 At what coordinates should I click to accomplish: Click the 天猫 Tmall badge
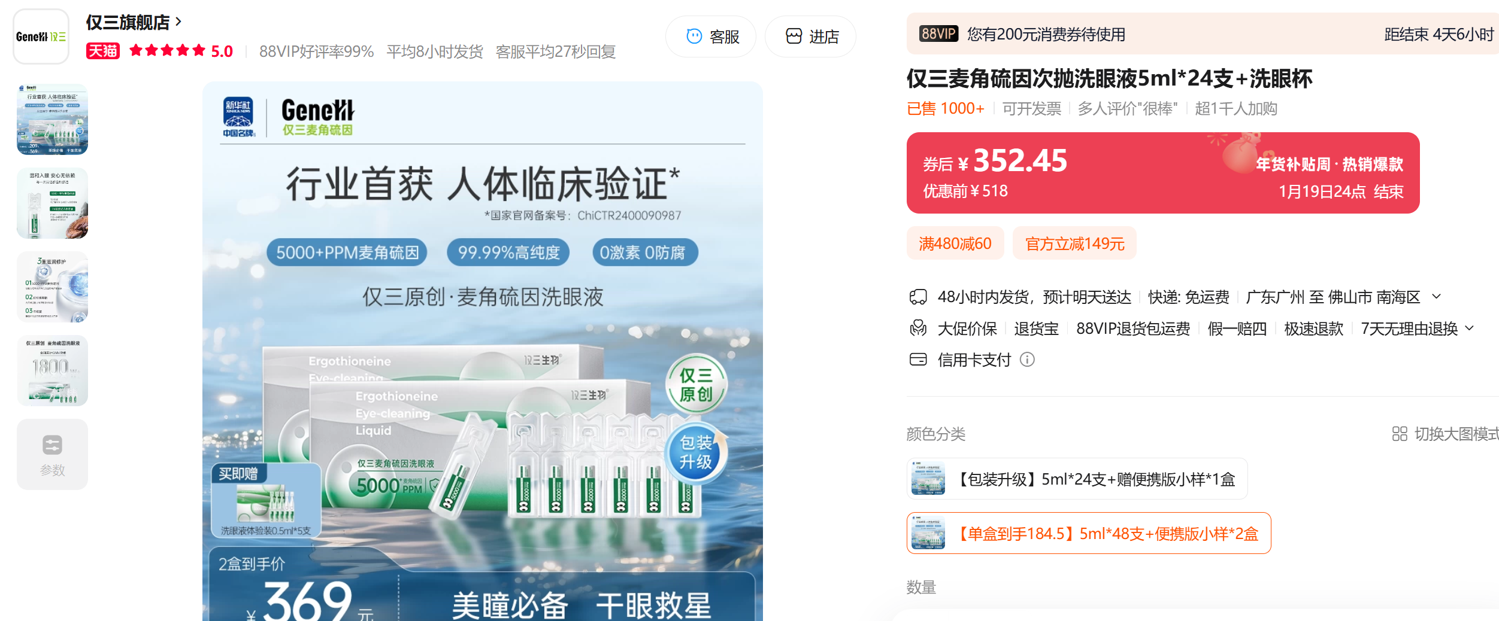[103, 51]
